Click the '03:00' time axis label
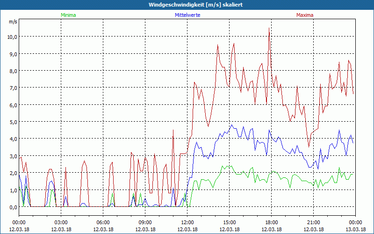The image size is (374, 234). click(61, 223)
